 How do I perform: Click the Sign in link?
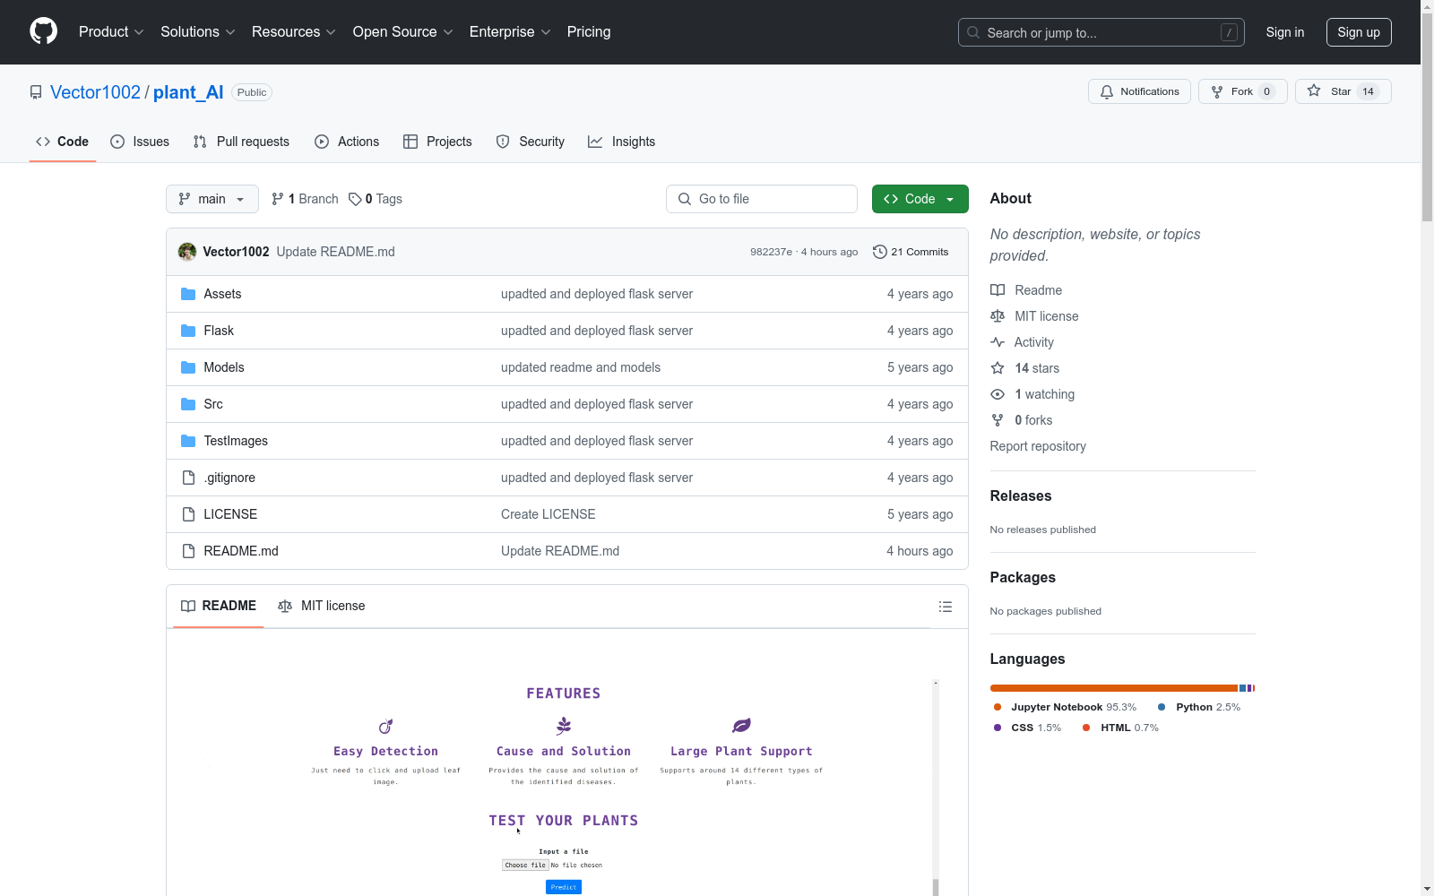tap(1285, 32)
